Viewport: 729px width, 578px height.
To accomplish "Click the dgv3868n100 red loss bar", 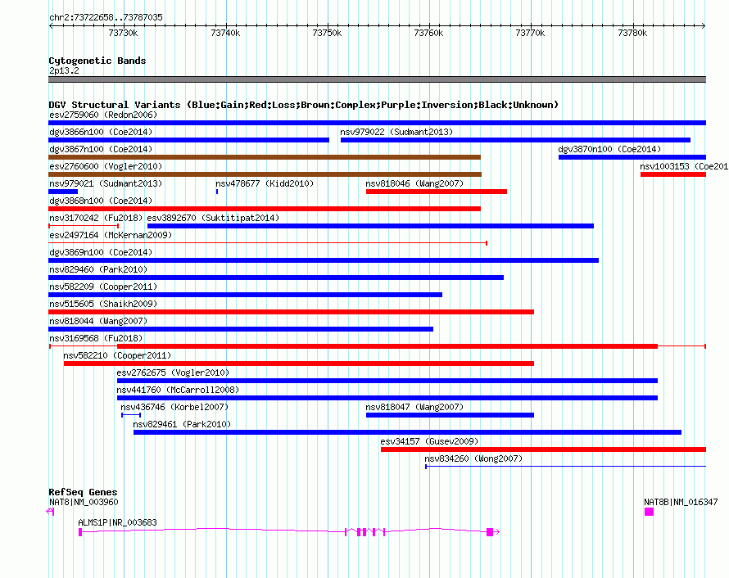I will coord(265,209).
